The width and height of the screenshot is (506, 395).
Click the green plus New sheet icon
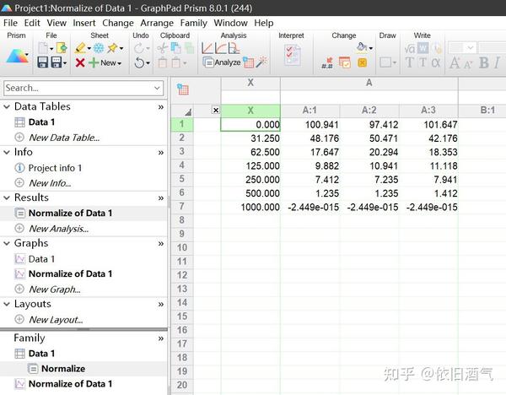coord(94,62)
